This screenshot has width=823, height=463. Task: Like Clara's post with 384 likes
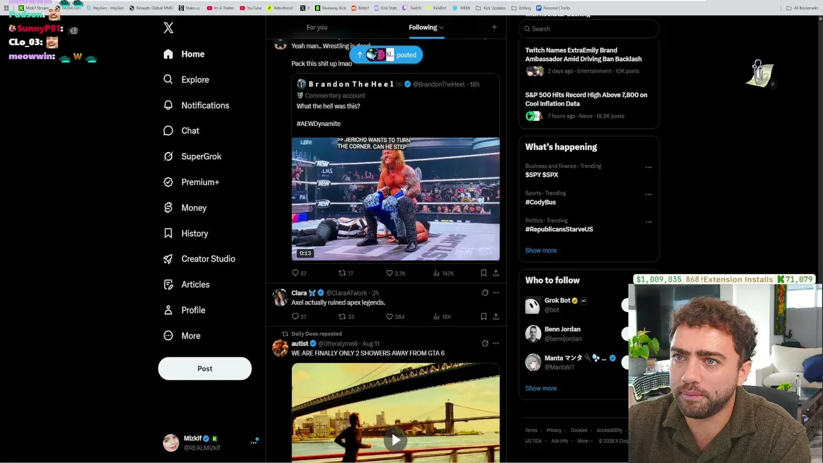pyautogui.click(x=389, y=316)
